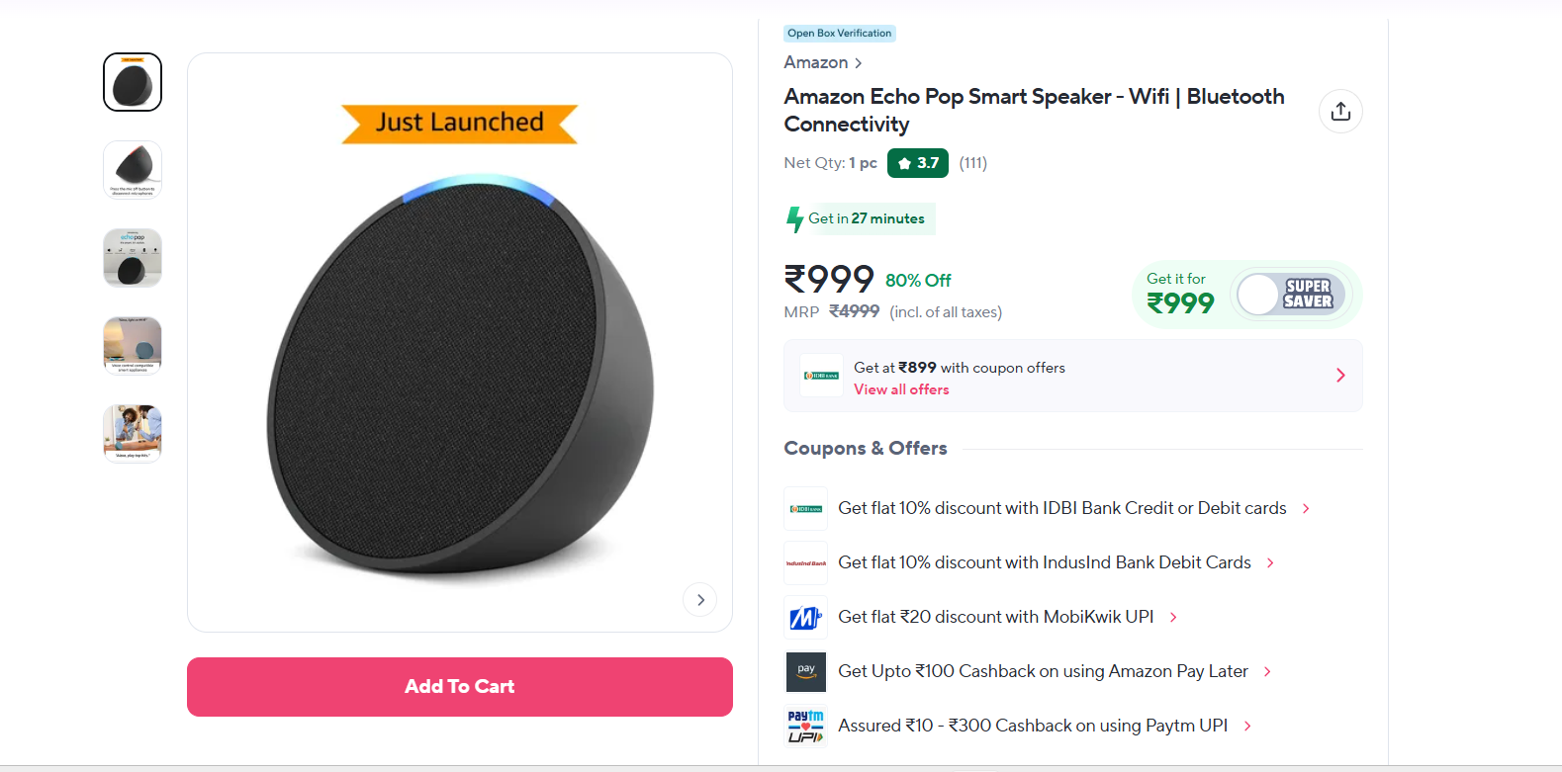Click the share icon beside product title
Image resolution: width=1562 pixels, height=772 pixels.
point(1340,111)
